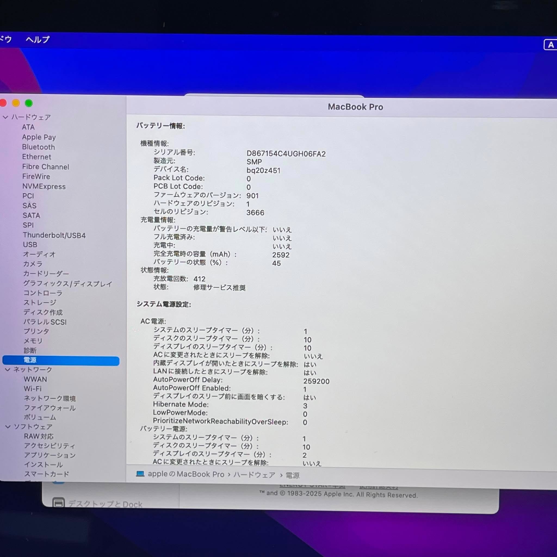Select USB in the sidebar
This screenshot has width=557, height=557.
click(x=30, y=245)
